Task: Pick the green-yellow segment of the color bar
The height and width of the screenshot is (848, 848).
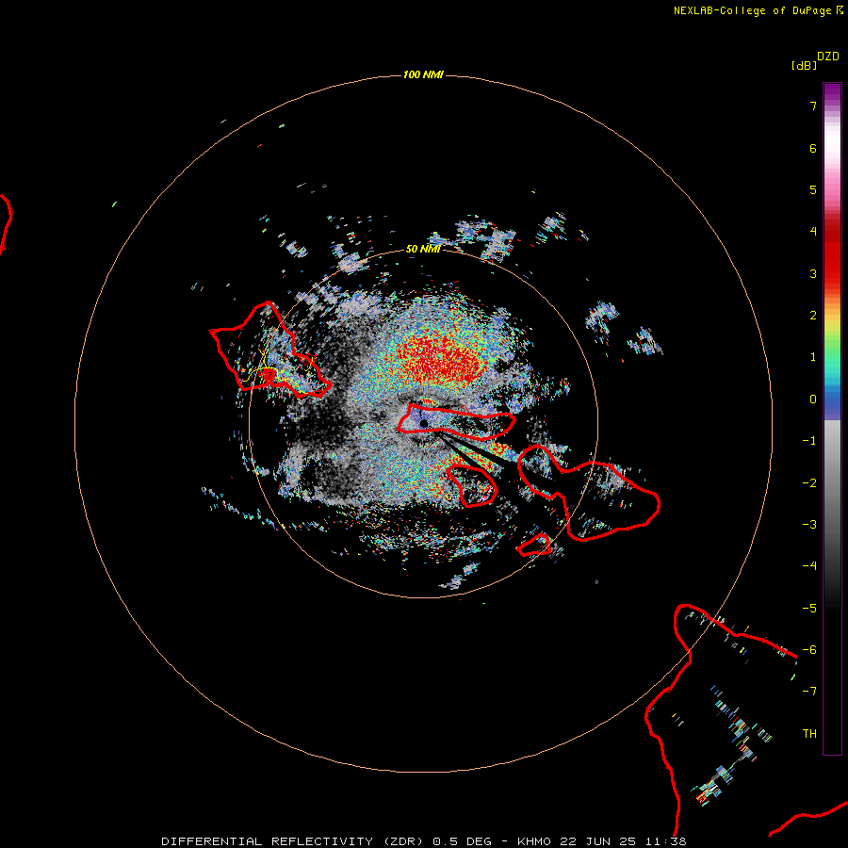Action: point(832,338)
